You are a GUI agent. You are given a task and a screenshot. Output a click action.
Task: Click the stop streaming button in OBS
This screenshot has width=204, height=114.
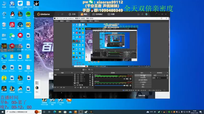(x=143, y=75)
